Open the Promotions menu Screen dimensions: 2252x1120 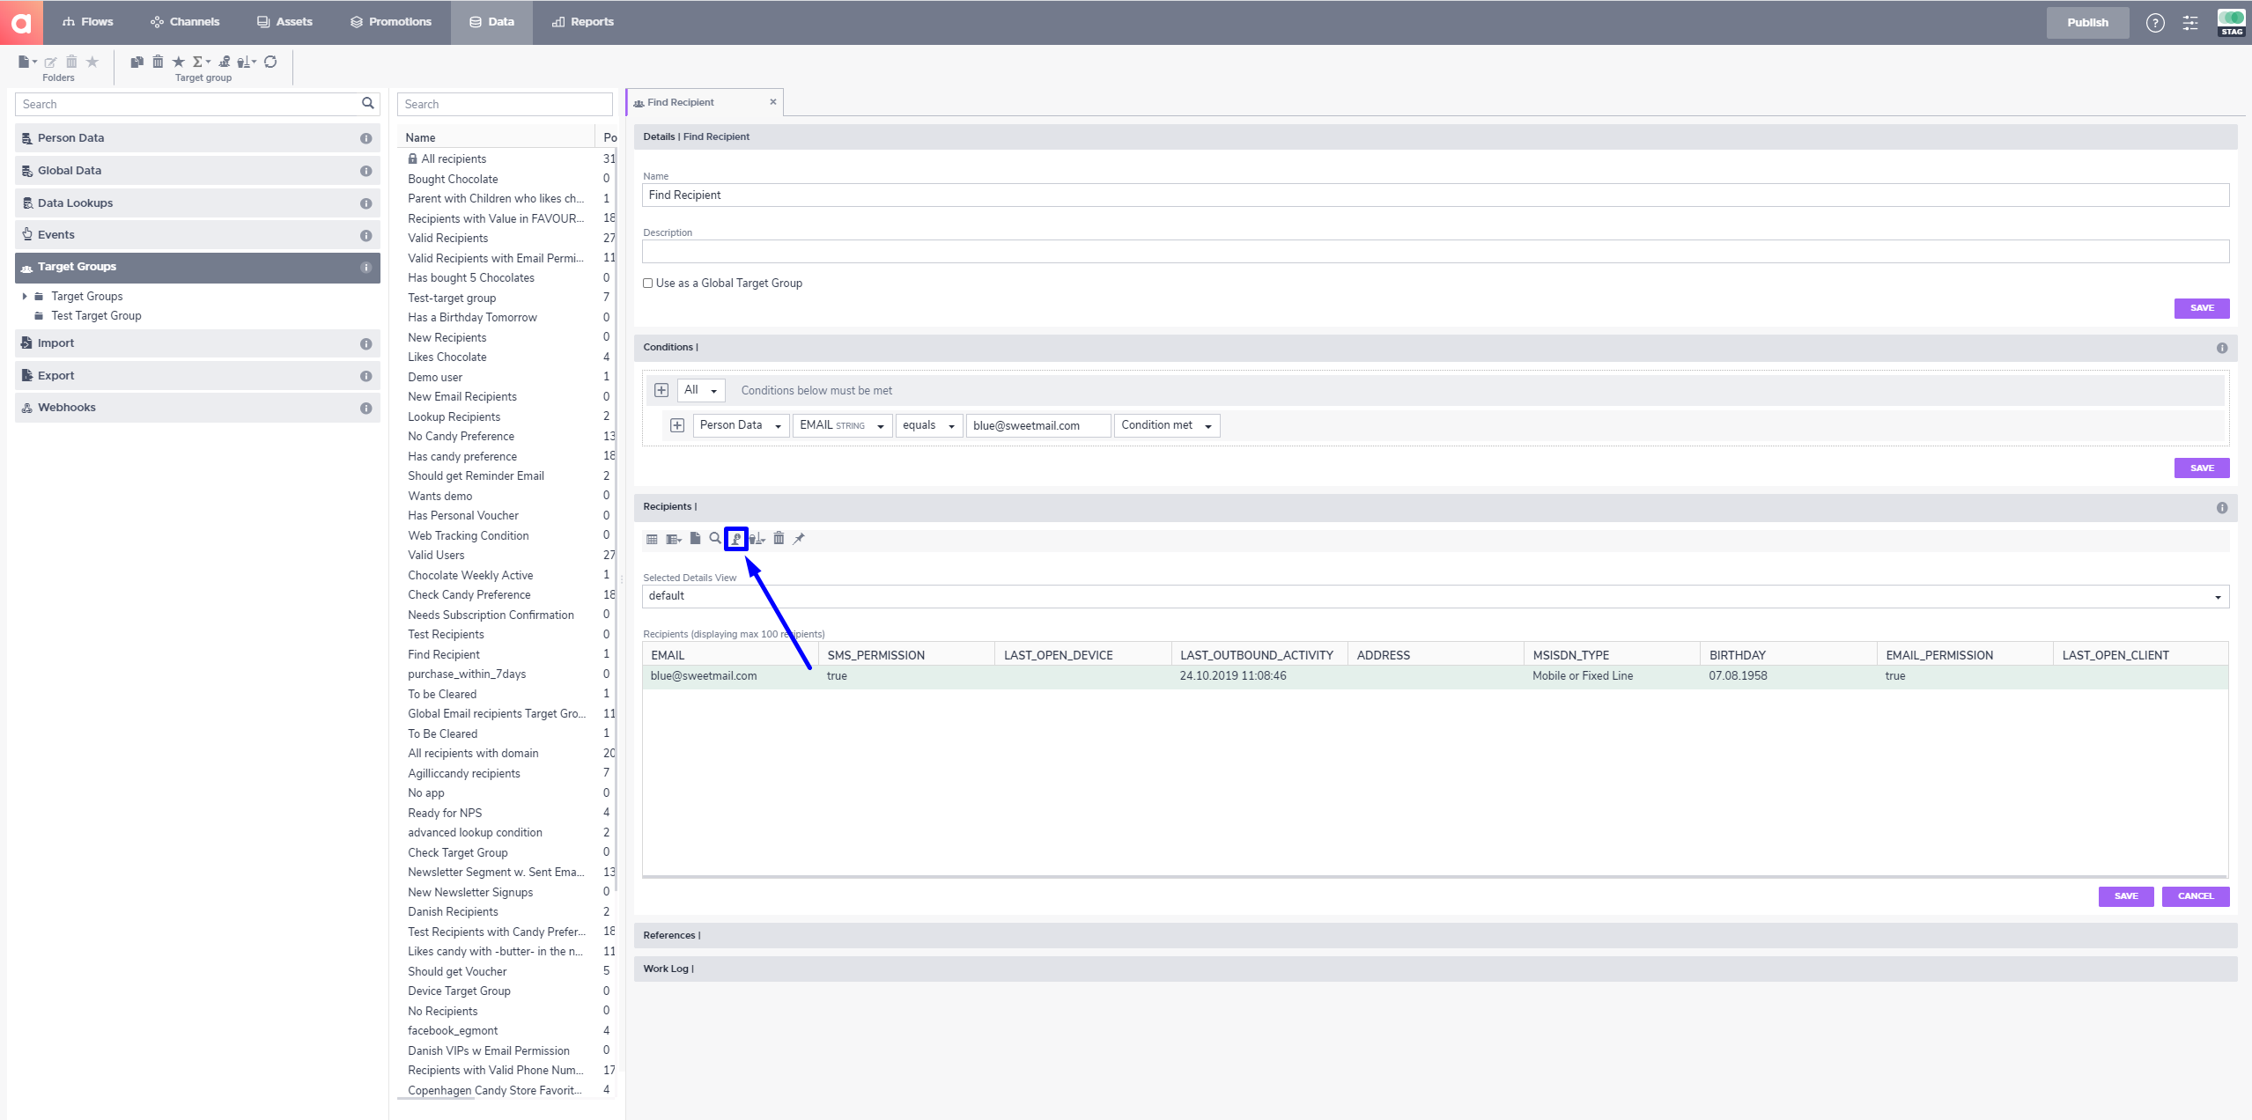[390, 22]
